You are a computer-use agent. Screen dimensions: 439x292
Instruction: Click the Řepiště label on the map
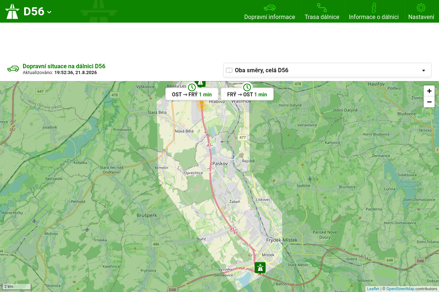point(248,161)
